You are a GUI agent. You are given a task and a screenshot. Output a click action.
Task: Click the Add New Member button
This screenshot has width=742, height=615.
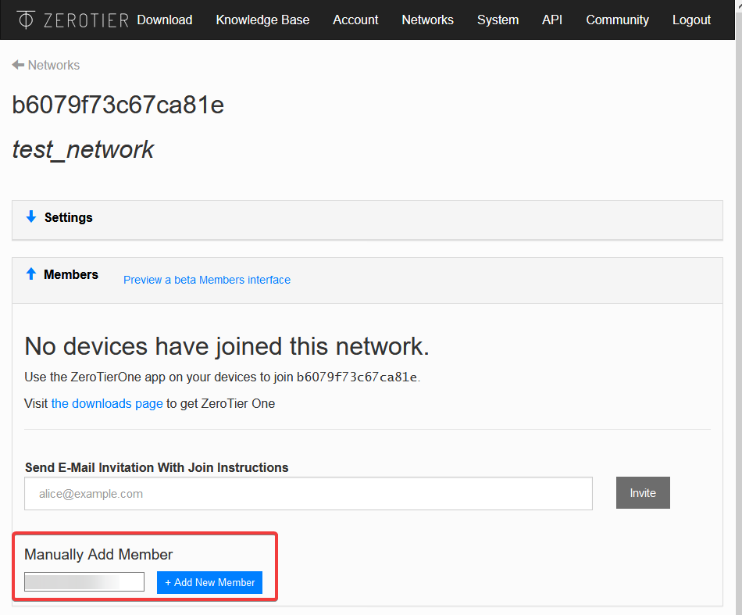209,582
